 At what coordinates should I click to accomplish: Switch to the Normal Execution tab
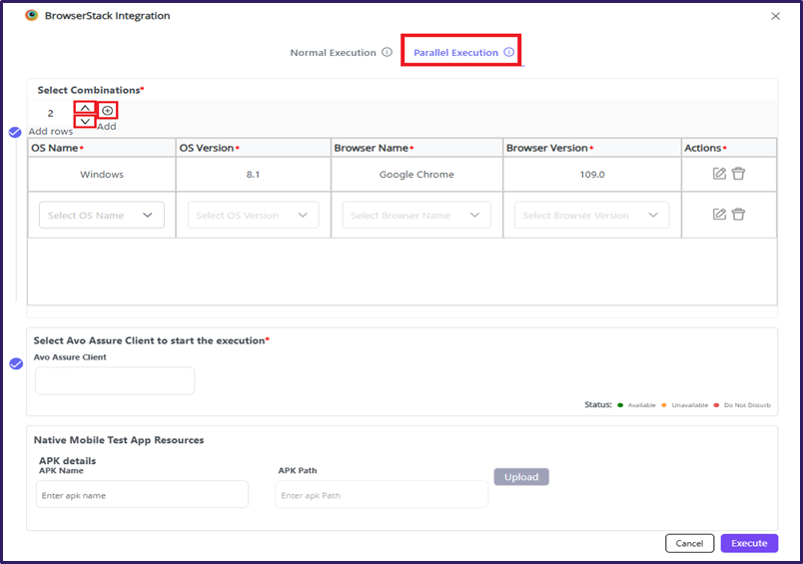(333, 53)
